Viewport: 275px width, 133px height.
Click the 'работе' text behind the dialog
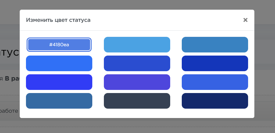point(9,111)
